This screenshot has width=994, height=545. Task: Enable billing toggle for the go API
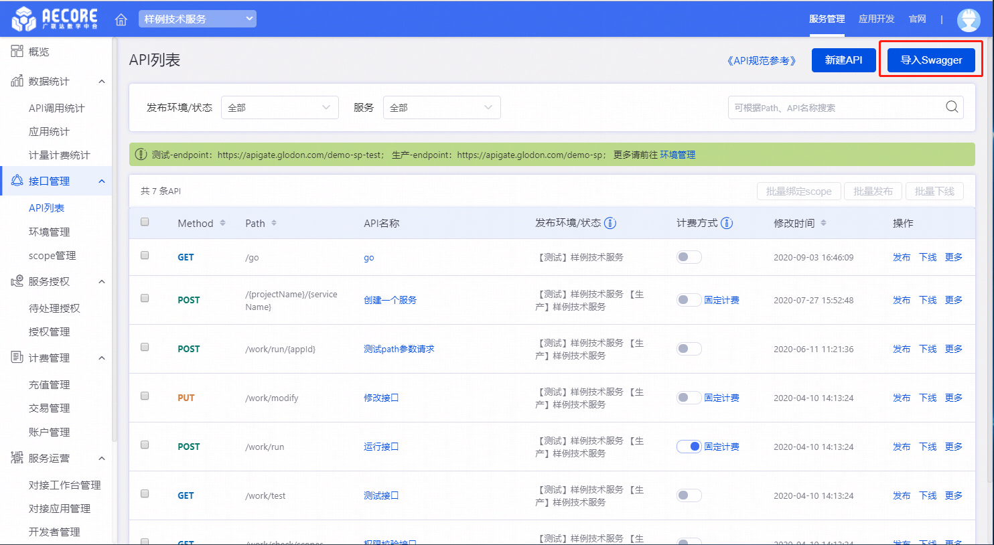pyautogui.click(x=689, y=257)
